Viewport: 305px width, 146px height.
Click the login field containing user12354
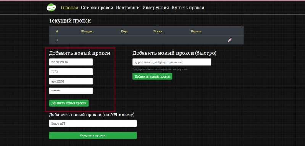[x=71, y=81]
